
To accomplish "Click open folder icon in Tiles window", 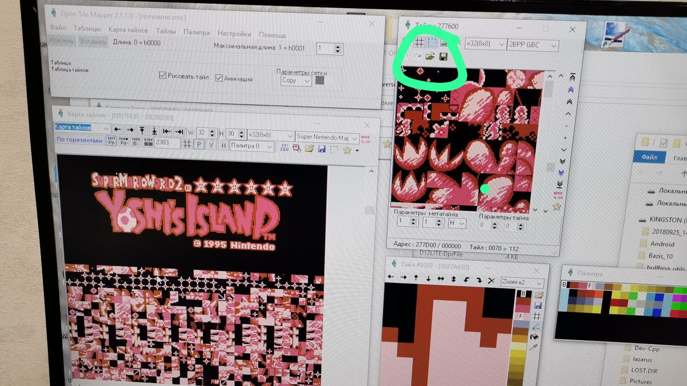I will tap(430, 56).
